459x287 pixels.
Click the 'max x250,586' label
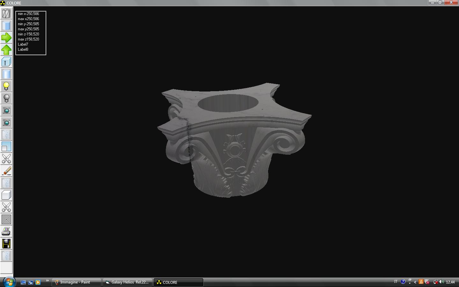28,19
